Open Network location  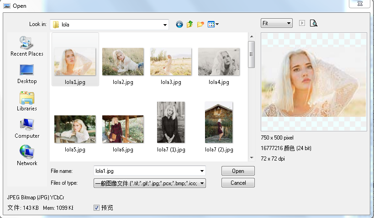tap(27, 156)
